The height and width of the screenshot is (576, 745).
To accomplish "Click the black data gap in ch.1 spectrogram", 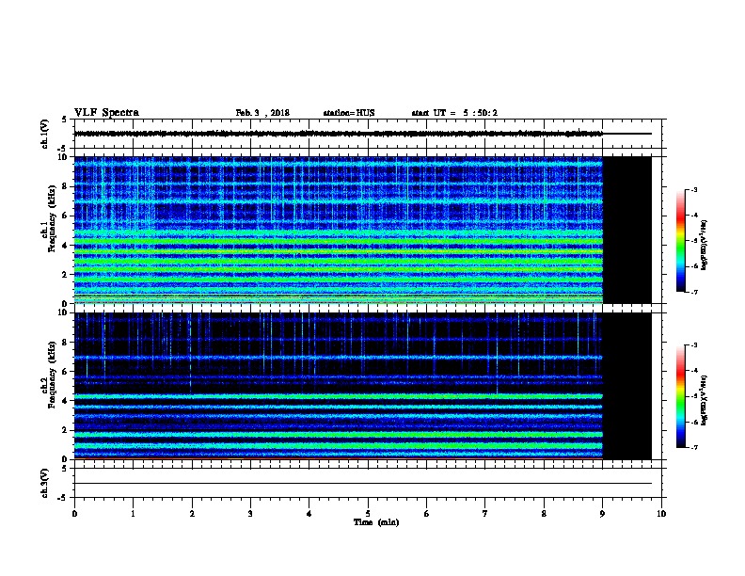I will click(x=627, y=230).
